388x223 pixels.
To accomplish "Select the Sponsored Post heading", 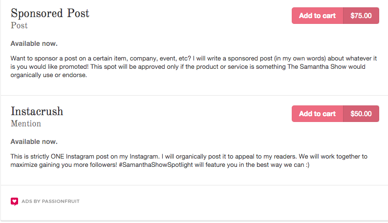I will [x=50, y=13].
